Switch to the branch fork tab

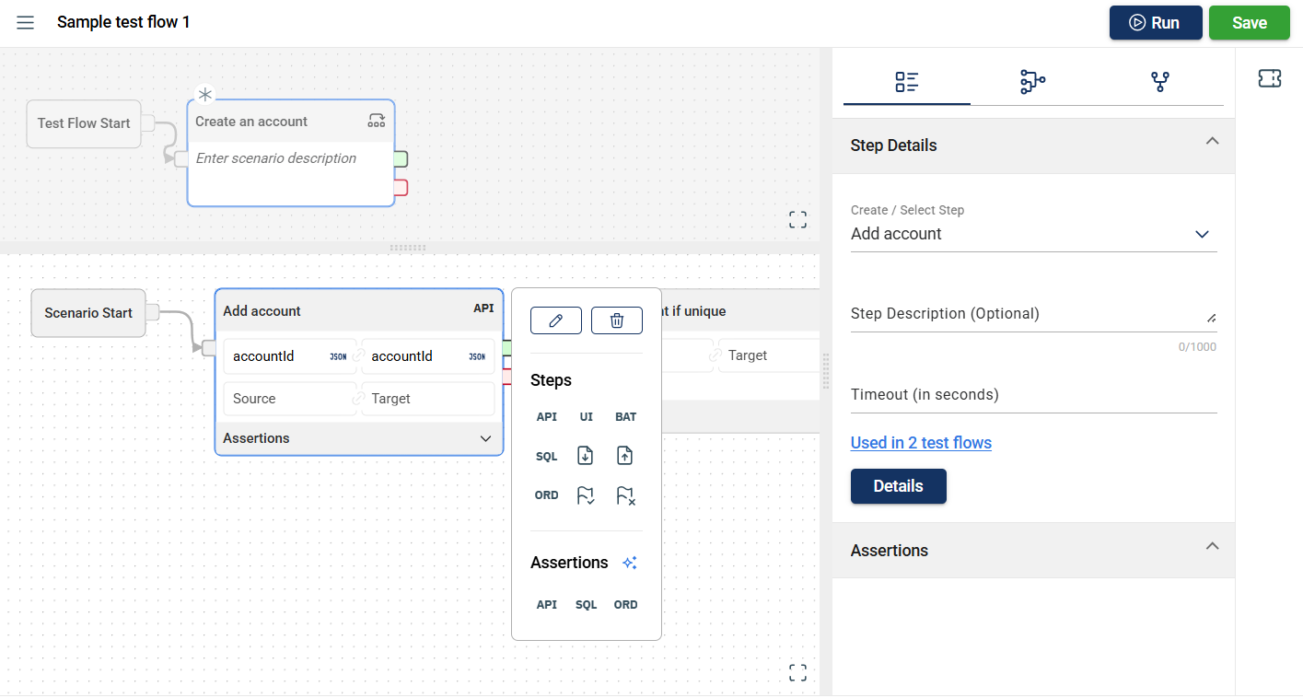[1159, 82]
